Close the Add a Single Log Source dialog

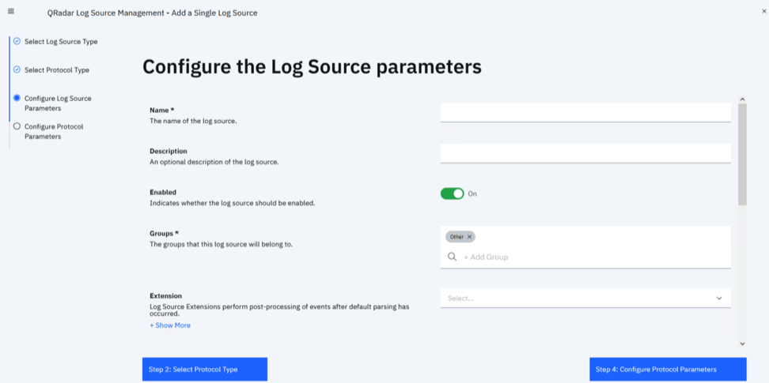(763, 11)
